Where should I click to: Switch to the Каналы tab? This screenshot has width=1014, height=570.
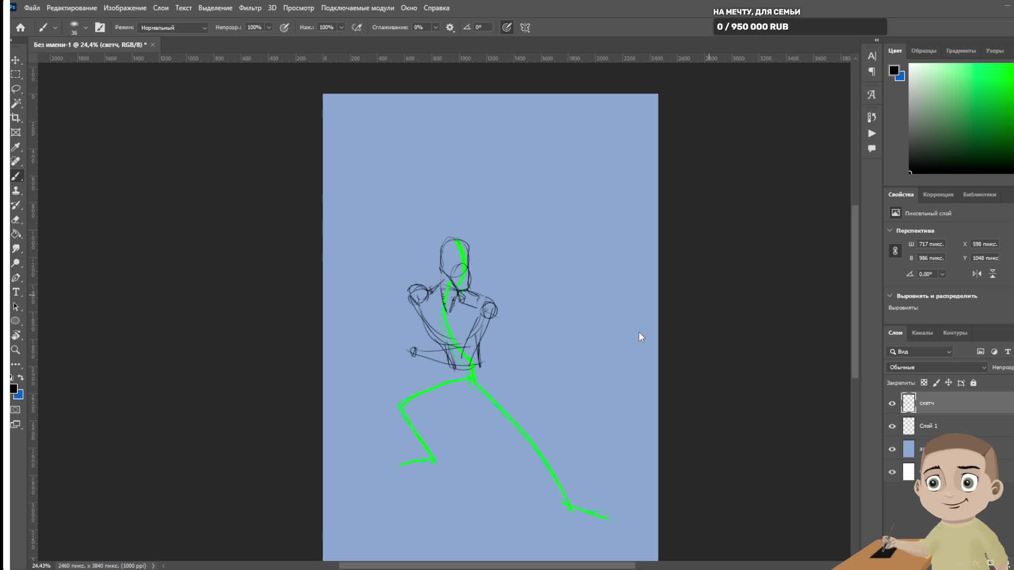pyautogui.click(x=922, y=333)
